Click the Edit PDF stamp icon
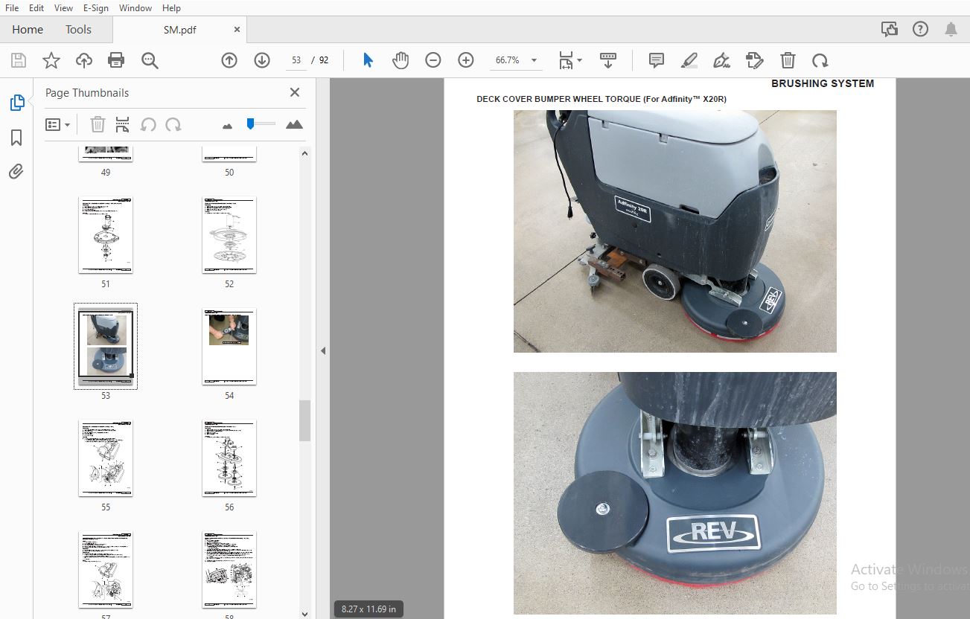The width and height of the screenshot is (970, 619). [x=754, y=61]
